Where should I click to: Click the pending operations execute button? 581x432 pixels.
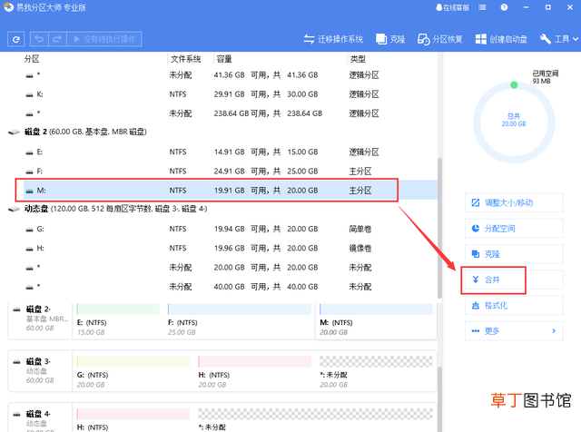[104, 39]
